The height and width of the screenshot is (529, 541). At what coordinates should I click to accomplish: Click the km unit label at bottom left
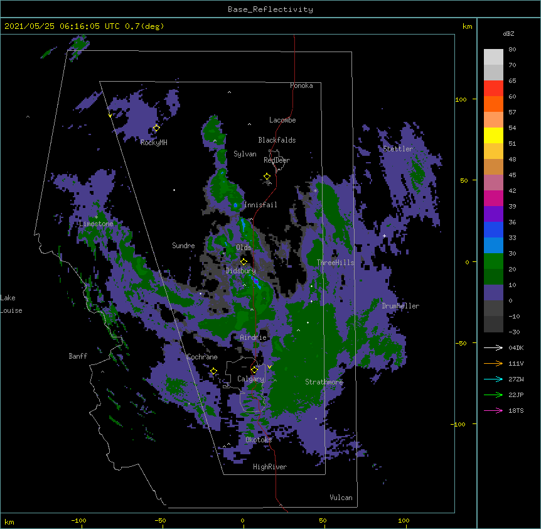point(9,522)
